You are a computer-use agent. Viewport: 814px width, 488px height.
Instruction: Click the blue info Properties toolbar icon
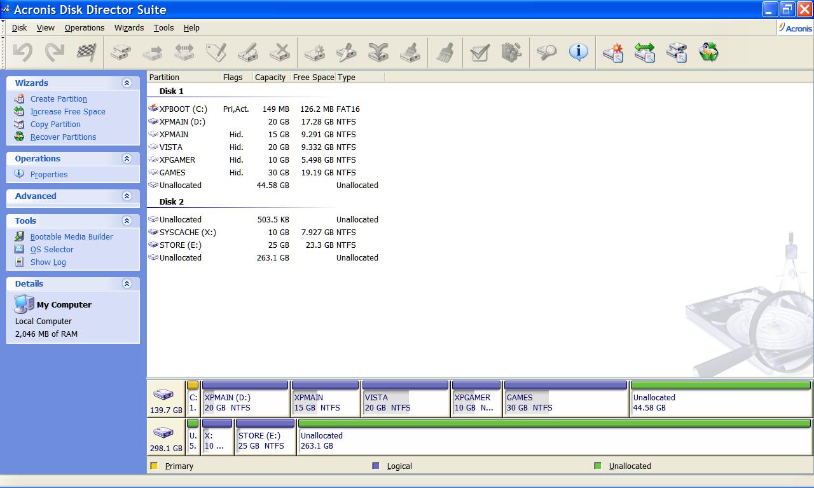pos(578,52)
